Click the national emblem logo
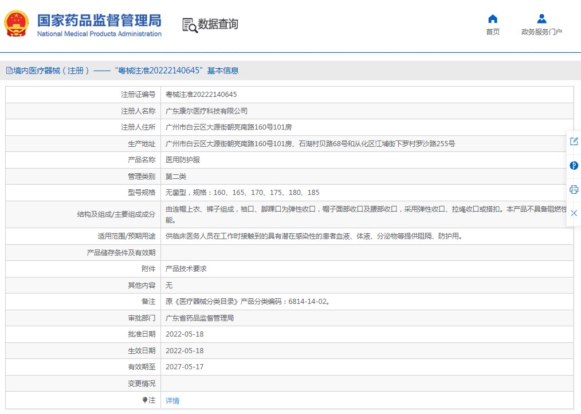 tap(16, 24)
